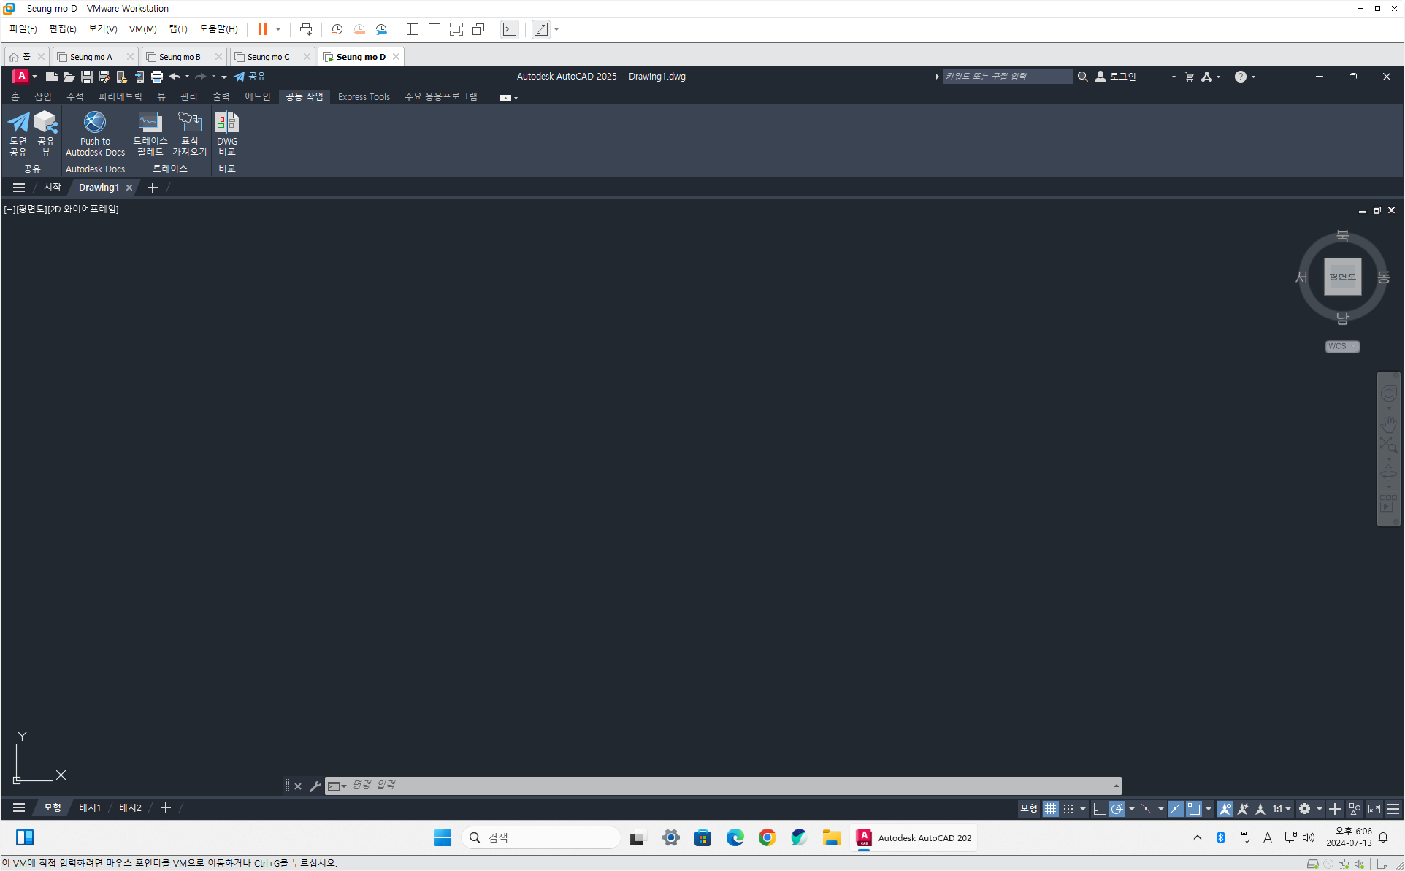Toggle grid display in status bar
This screenshot has width=1405, height=871.
[x=1050, y=809]
